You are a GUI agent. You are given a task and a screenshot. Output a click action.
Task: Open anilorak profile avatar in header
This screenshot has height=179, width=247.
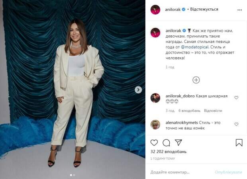tap(155, 10)
